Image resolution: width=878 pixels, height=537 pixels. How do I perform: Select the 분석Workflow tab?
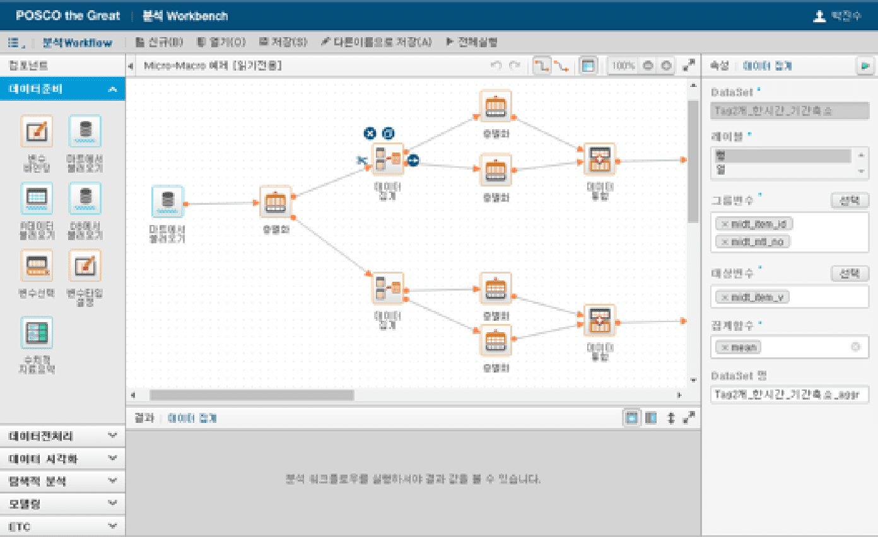pos(77,43)
